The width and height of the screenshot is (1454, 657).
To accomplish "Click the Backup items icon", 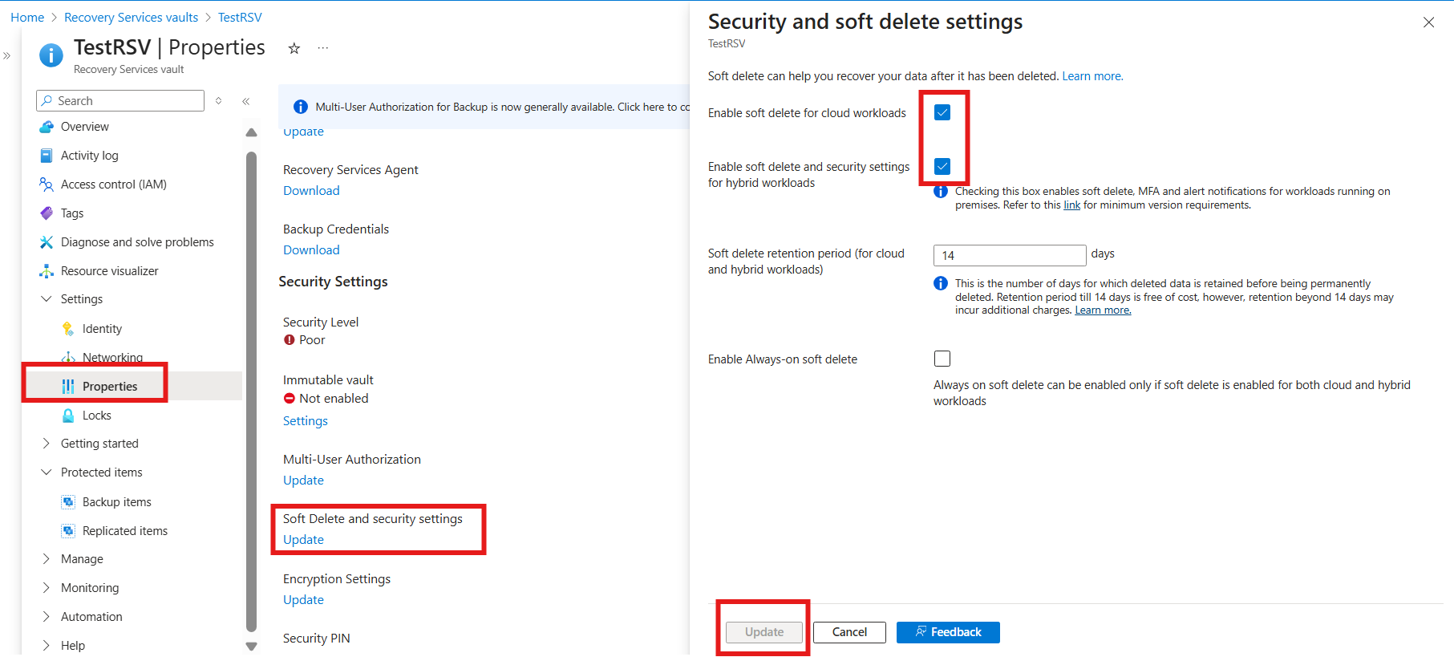I will click(68, 502).
